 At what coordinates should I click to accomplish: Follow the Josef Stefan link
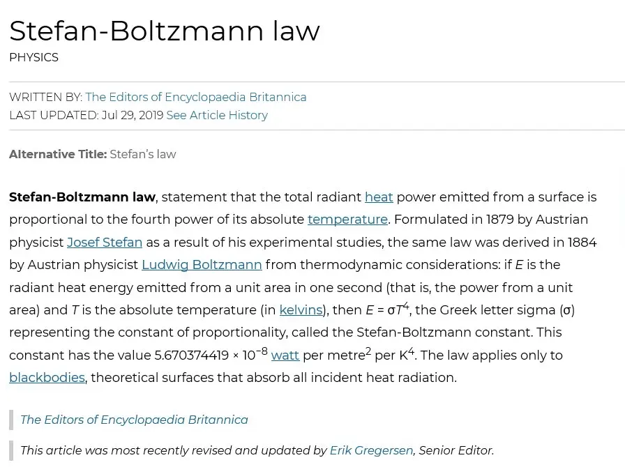(x=105, y=243)
